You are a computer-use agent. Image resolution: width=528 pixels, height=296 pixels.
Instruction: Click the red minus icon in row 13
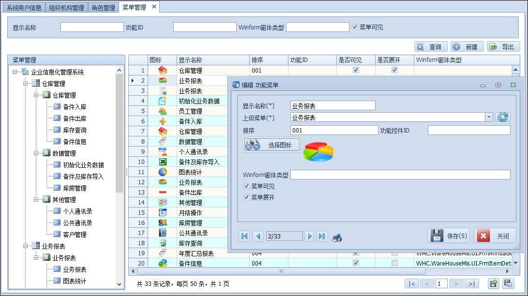pos(163,192)
